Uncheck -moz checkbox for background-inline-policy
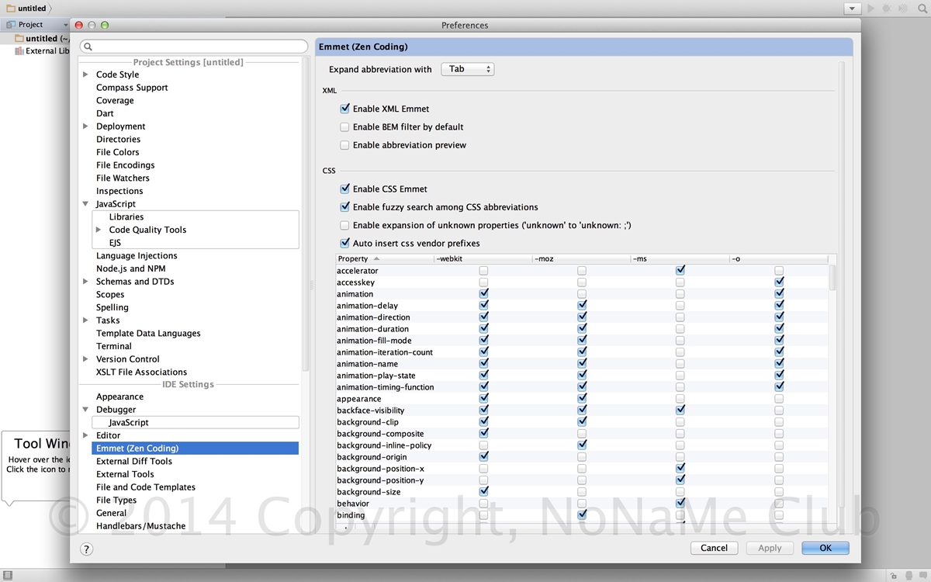Image resolution: width=931 pixels, height=582 pixels. pyautogui.click(x=582, y=445)
